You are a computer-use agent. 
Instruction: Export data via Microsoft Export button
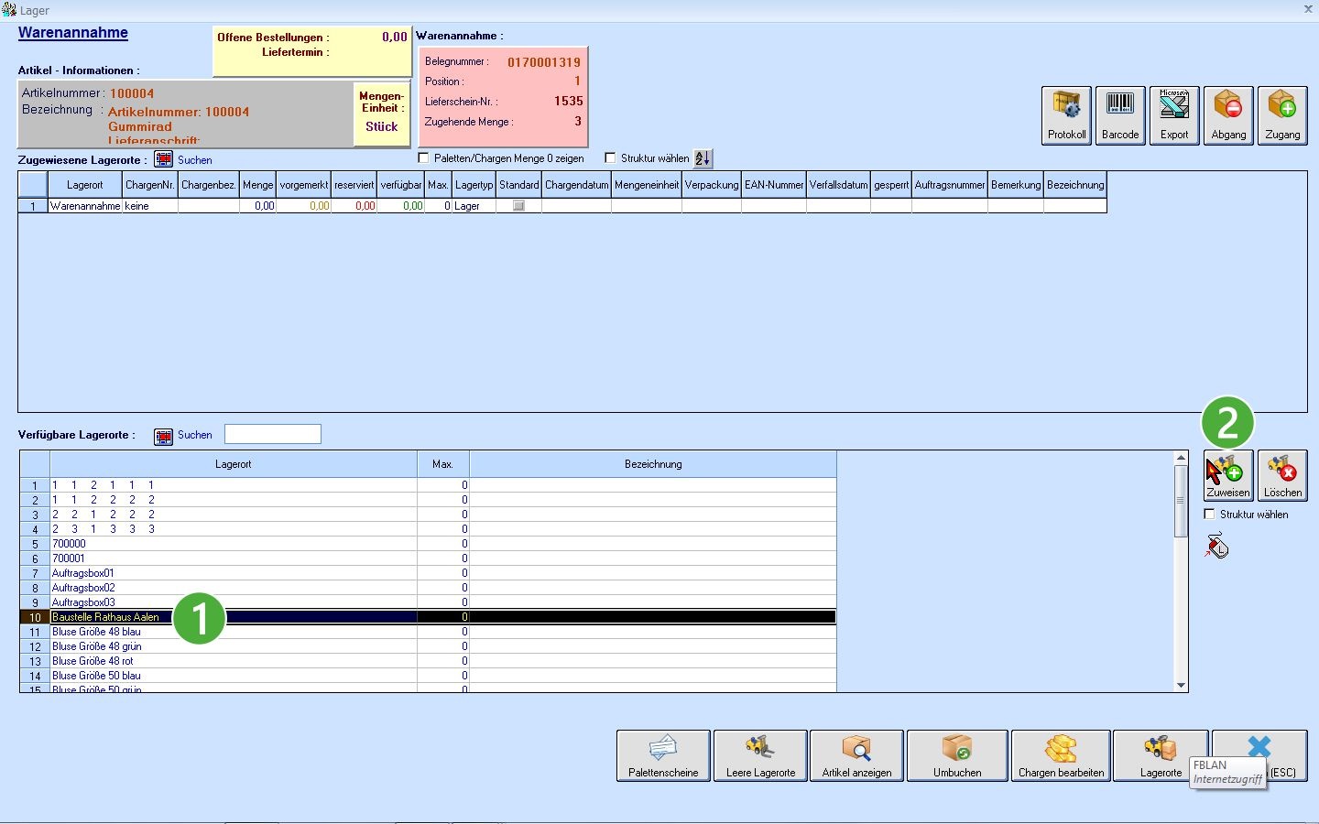[1174, 115]
